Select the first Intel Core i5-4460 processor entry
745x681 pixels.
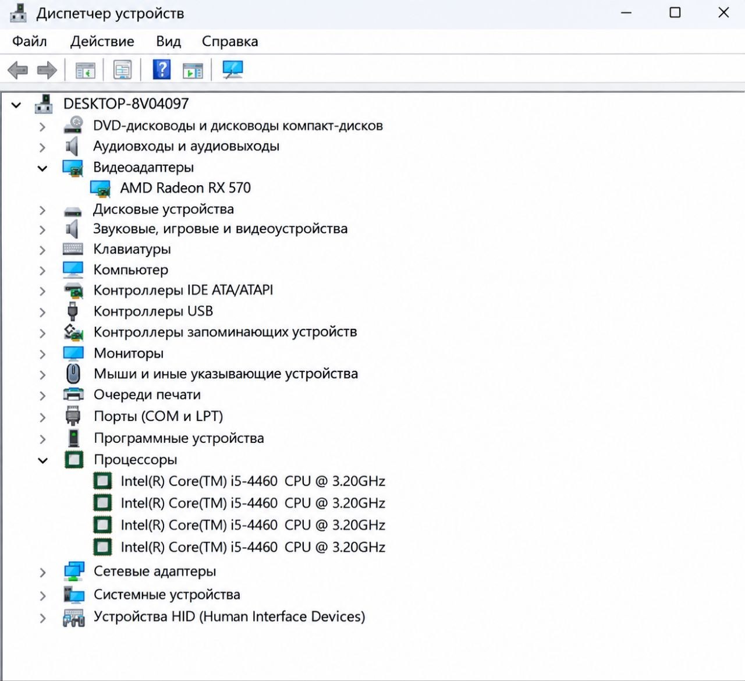tap(253, 481)
